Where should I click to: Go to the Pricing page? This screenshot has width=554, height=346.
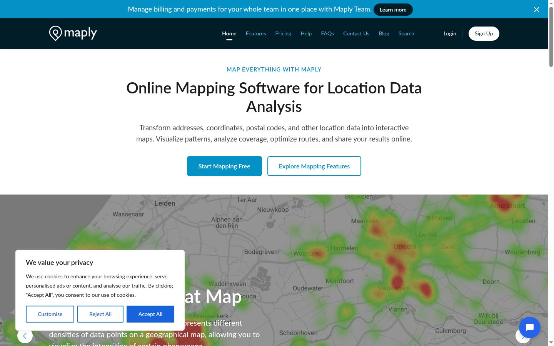coord(283,33)
